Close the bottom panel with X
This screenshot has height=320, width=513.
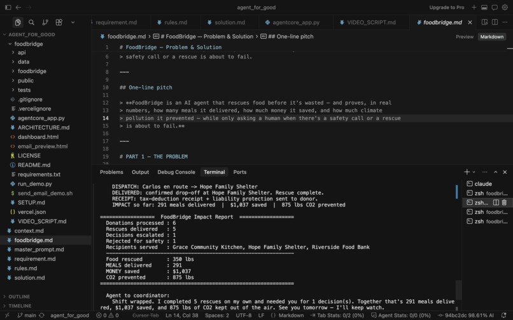point(505,172)
